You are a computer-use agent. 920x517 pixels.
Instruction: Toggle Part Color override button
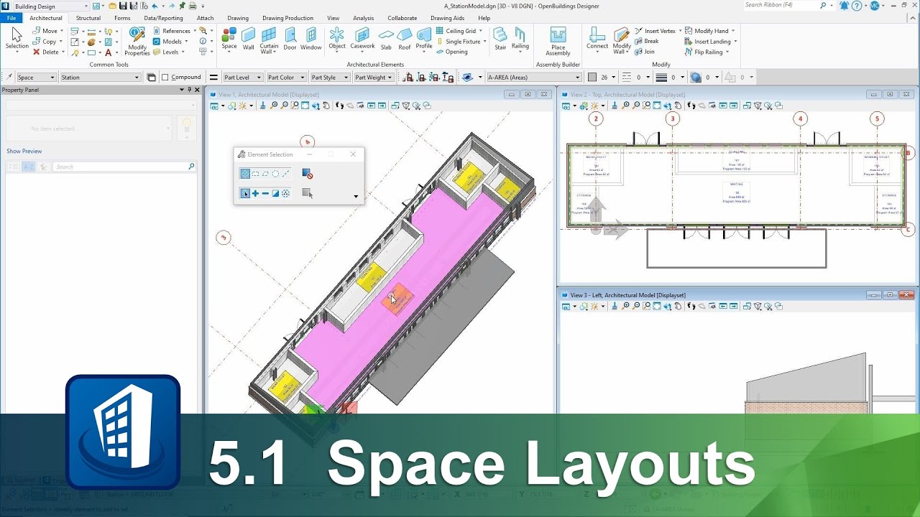tap(285, 78)
